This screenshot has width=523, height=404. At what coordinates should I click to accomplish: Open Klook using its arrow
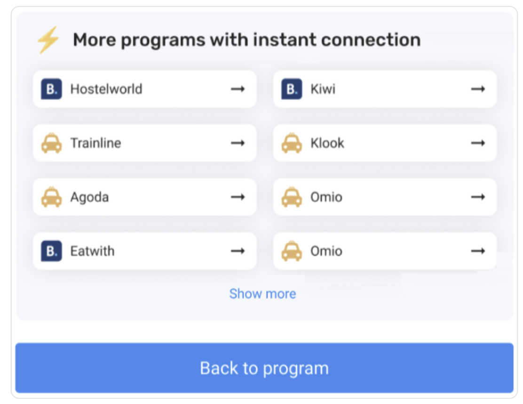[478, 143]
